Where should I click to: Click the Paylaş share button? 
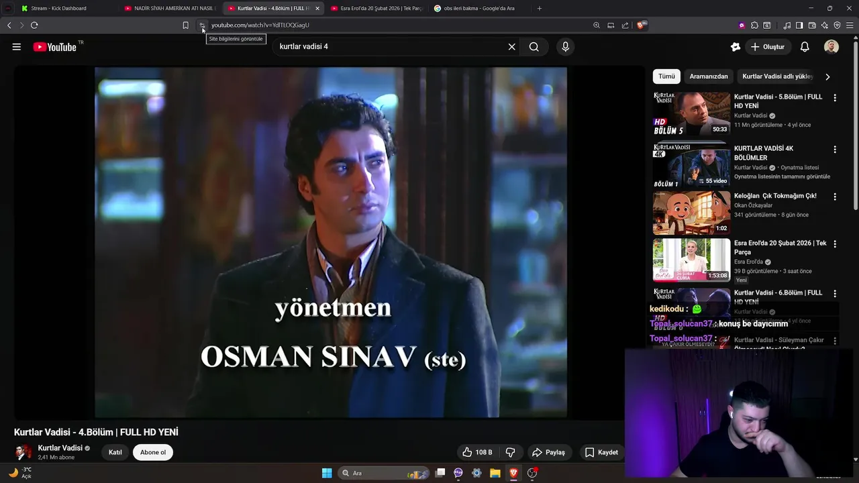pos(548,452)
